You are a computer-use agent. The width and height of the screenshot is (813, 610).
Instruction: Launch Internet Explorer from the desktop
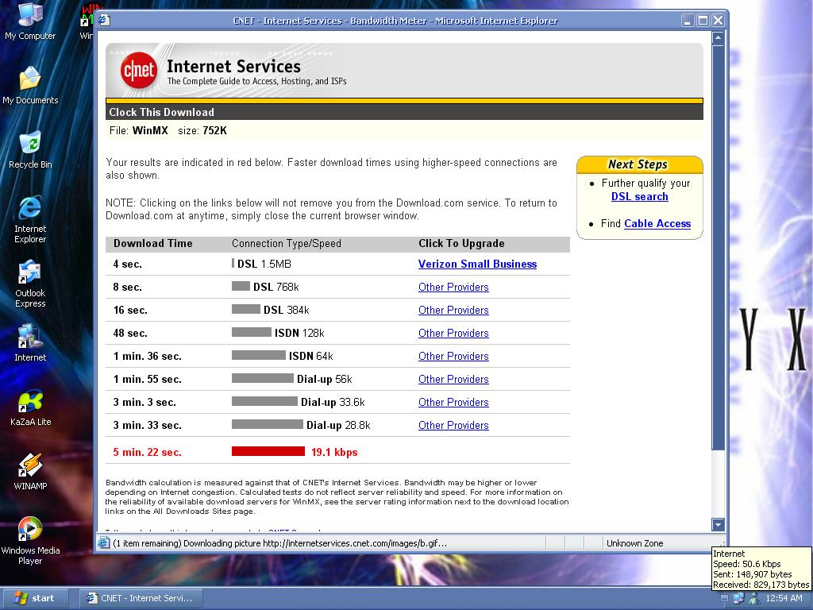pyautogui.click(x=30, y=208)
